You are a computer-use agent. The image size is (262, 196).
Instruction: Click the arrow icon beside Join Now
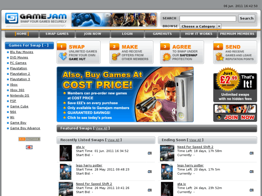(219, 118)
